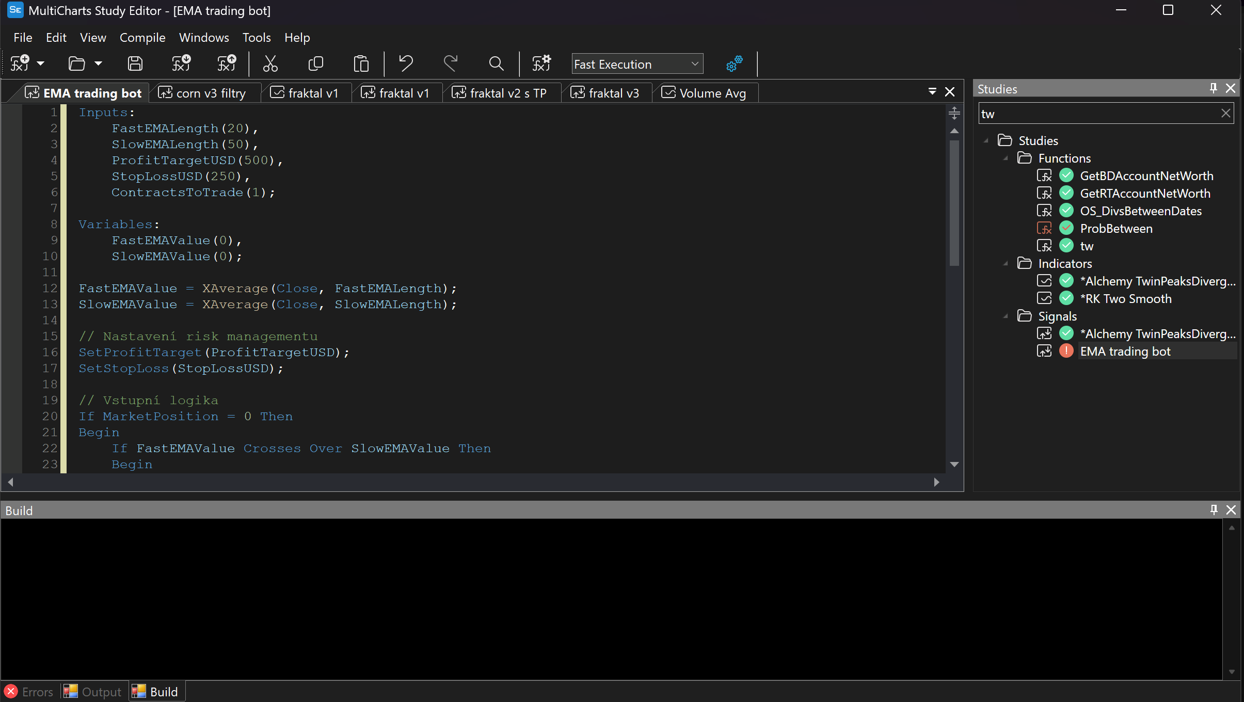This screenshot has width=1244, height=702.
Task: Save the study with the floppy icon
Action: pos(135,63)
